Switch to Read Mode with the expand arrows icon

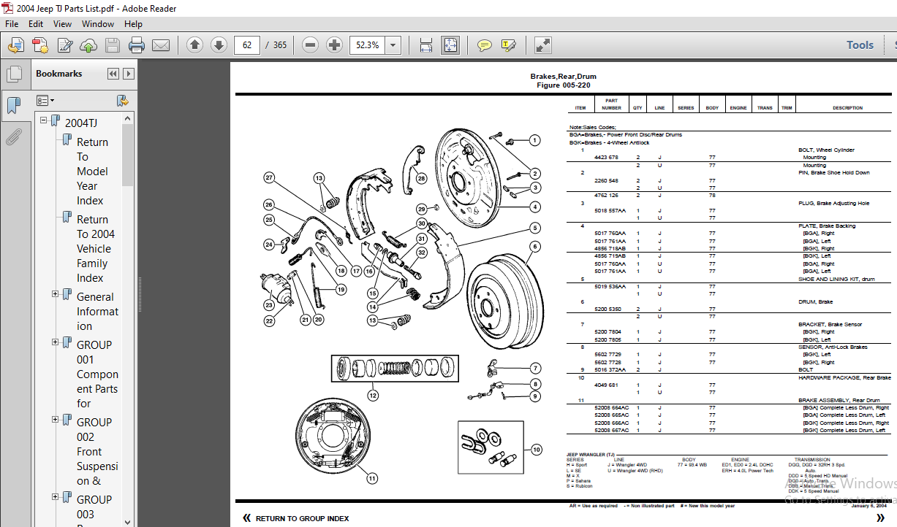click(543, 45)
